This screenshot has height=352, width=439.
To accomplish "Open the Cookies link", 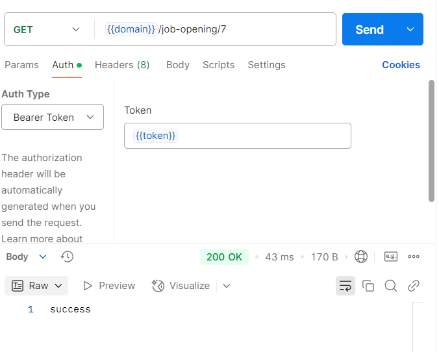I will [401, 65].
